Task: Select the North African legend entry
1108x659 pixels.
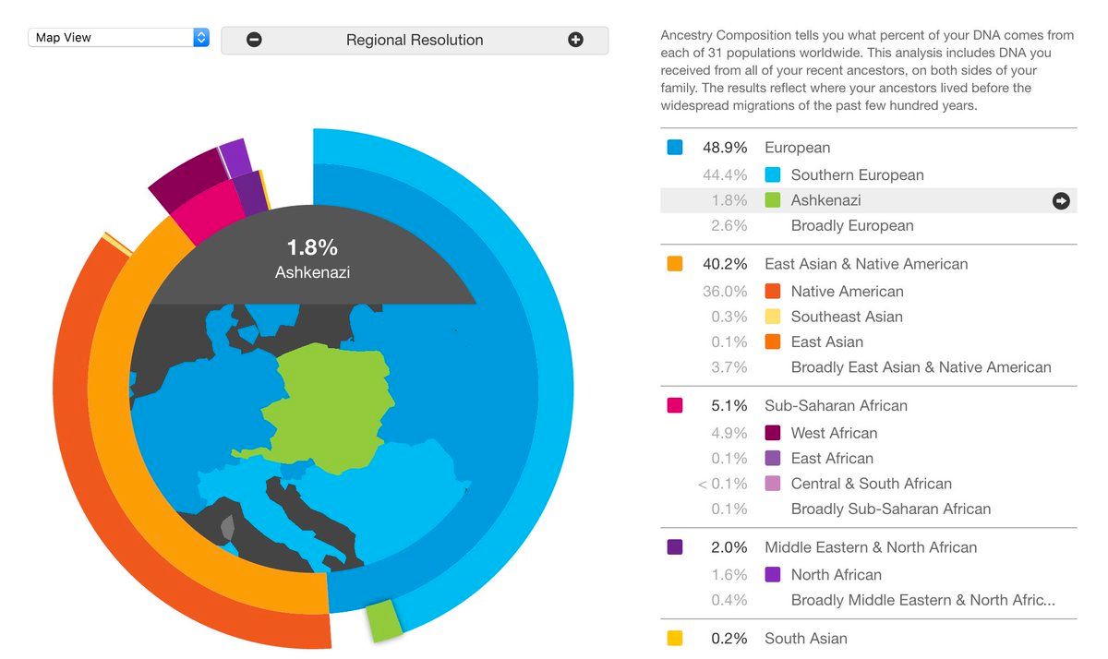Action: pyautogui.click(x=836, y=575)
